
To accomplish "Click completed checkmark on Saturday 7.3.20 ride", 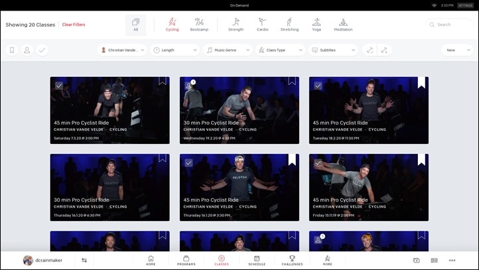I will click(59, 86).
